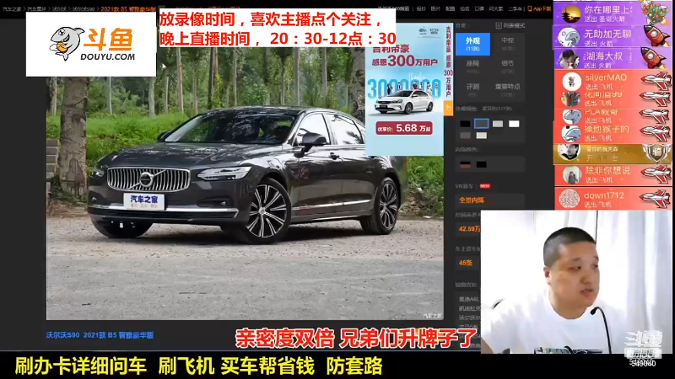Open the 口碑 reputation menu item
675x379 pixels.
(x=479, y=8)
